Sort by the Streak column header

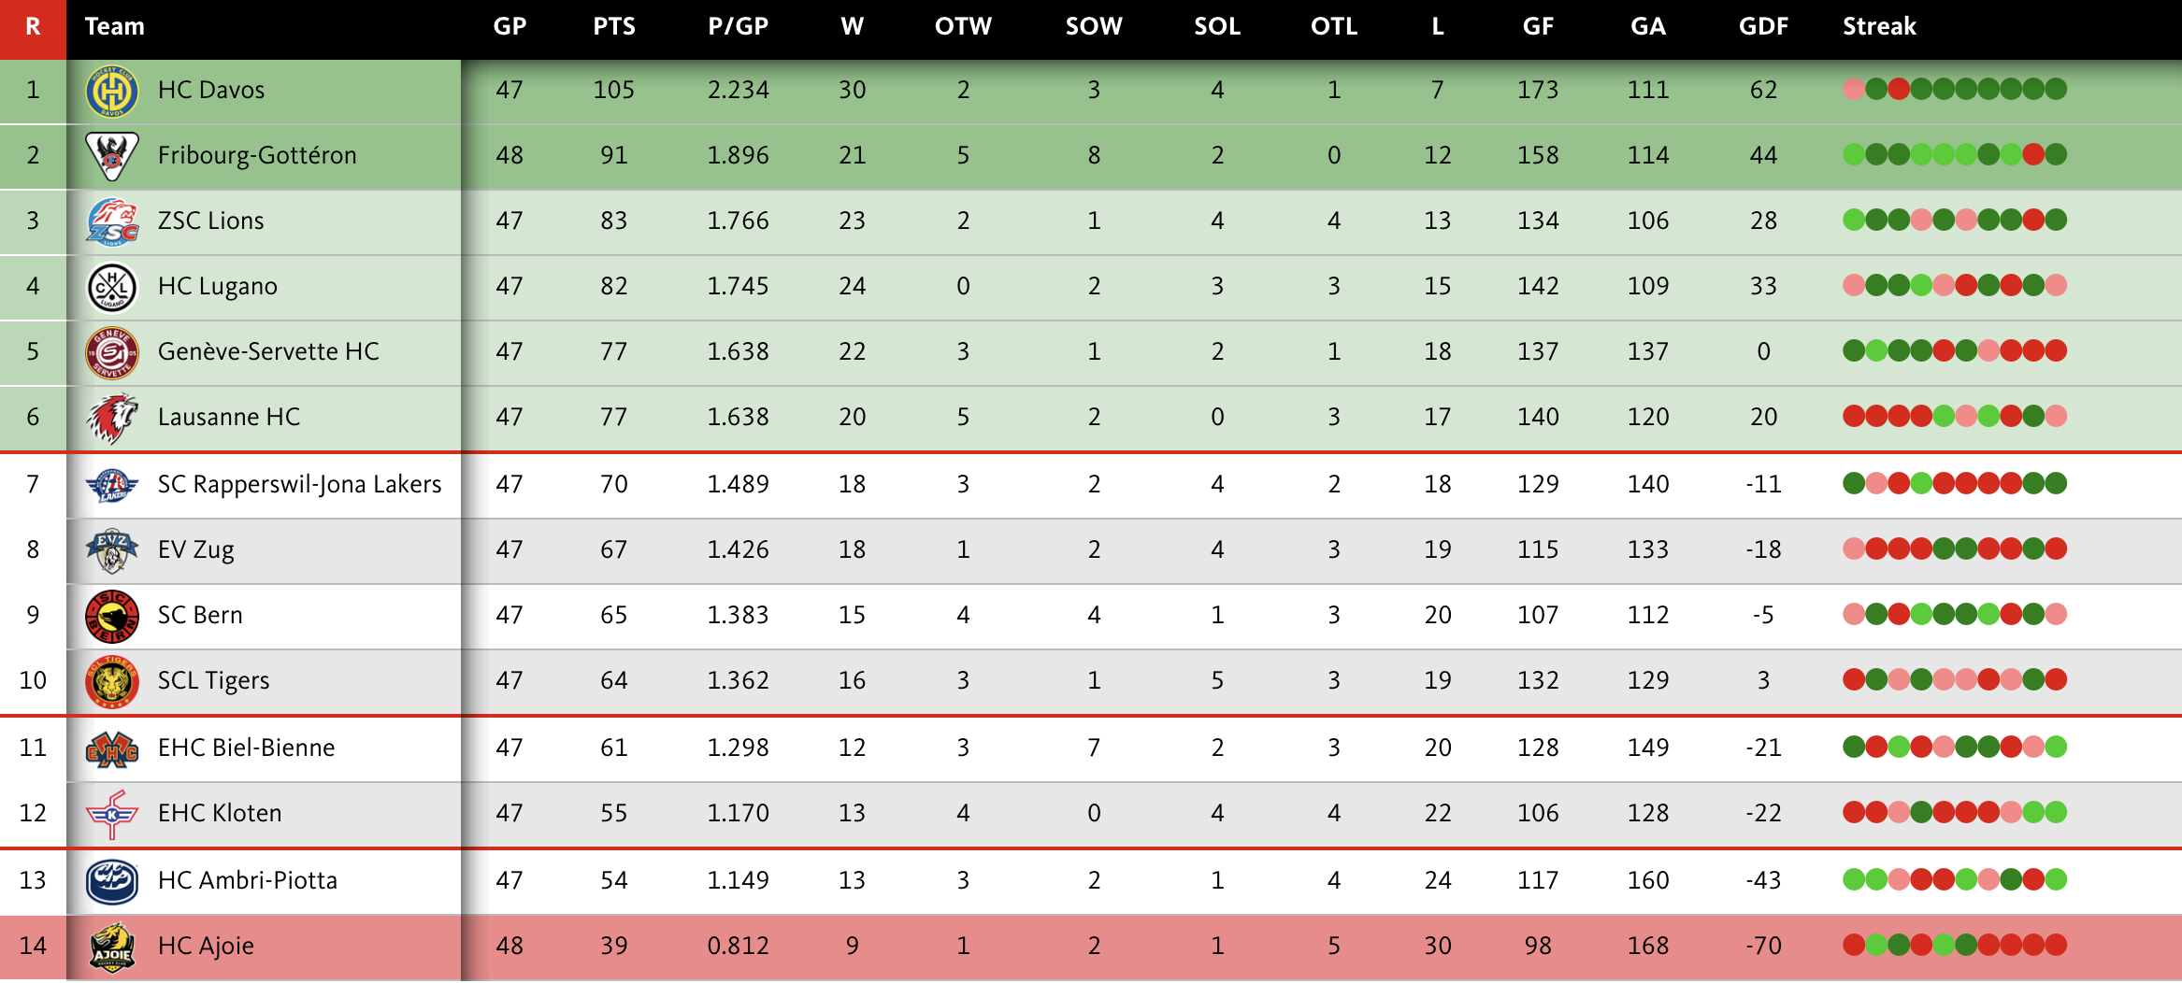pos(1879,26)
